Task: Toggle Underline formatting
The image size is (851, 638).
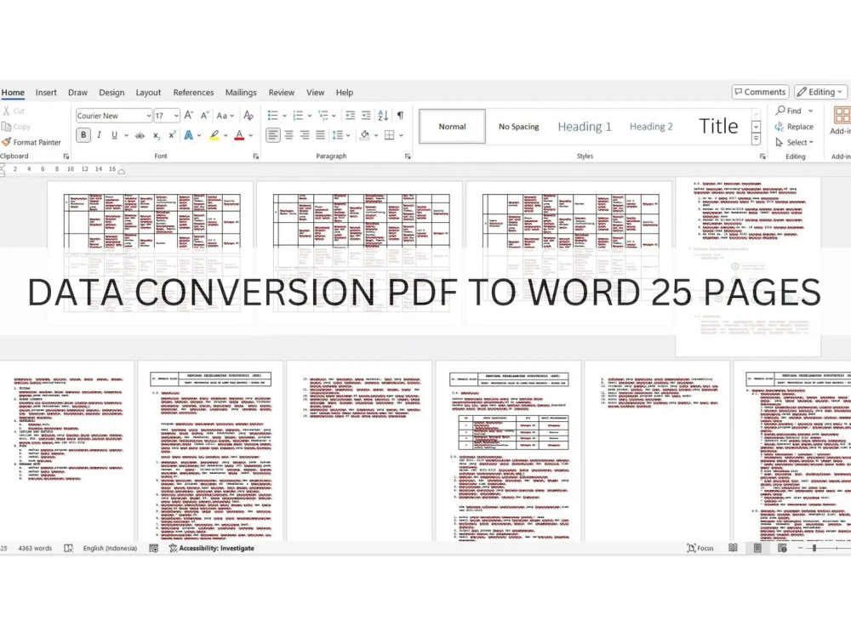Action: 114,135
